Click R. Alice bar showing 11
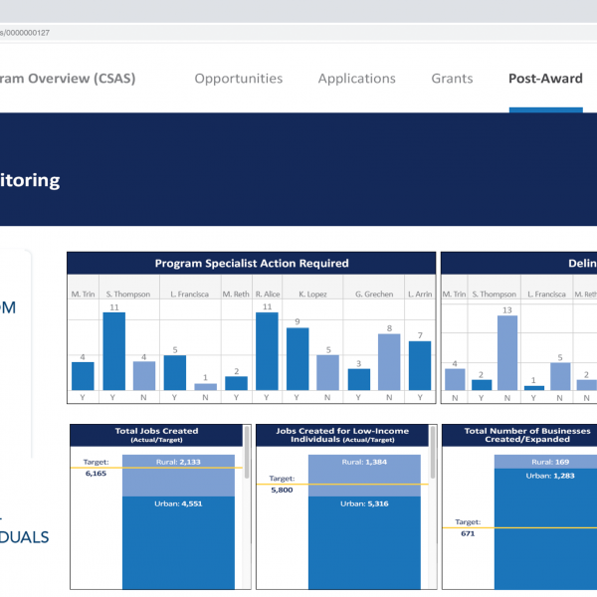 [267, 351]
